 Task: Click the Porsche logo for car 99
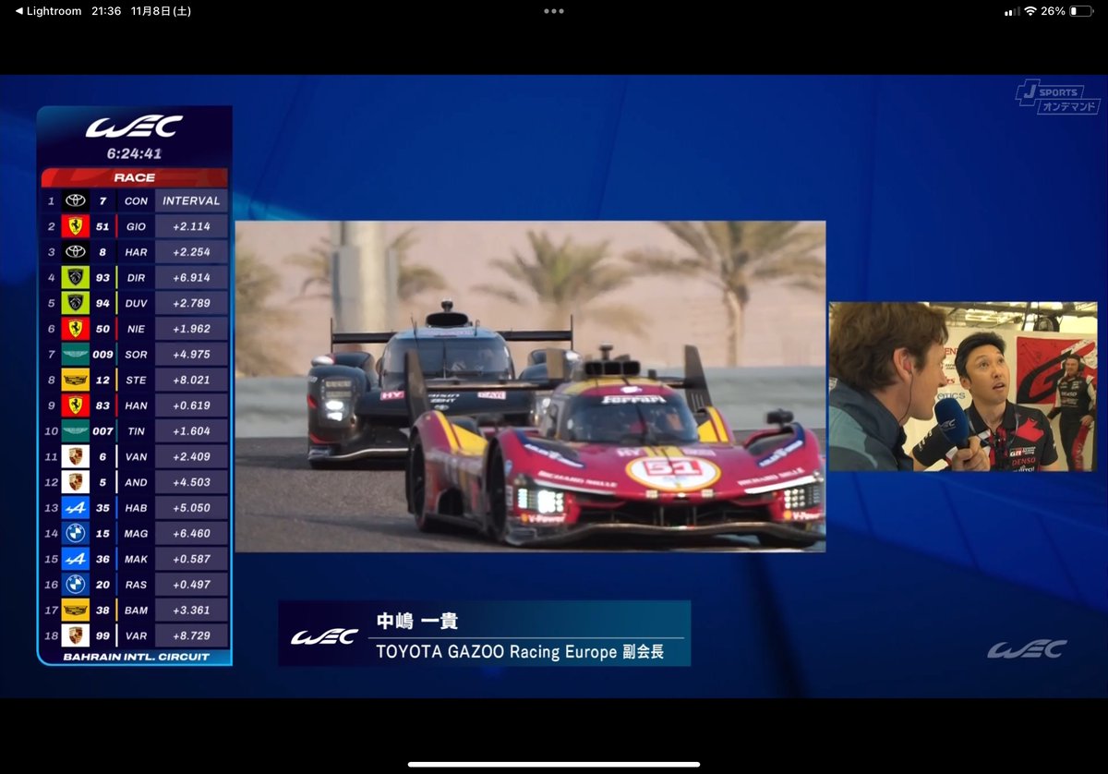pos(75,635)
